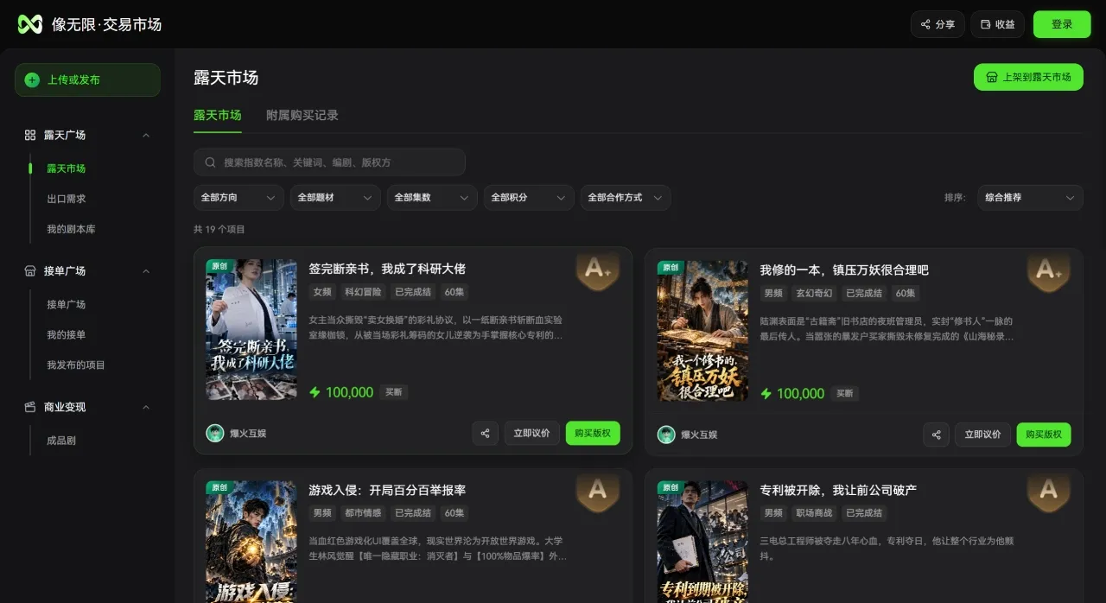Open 全部题材 dropdown
The width and height of the screenshot is (1106, 603).
(335, 197)
